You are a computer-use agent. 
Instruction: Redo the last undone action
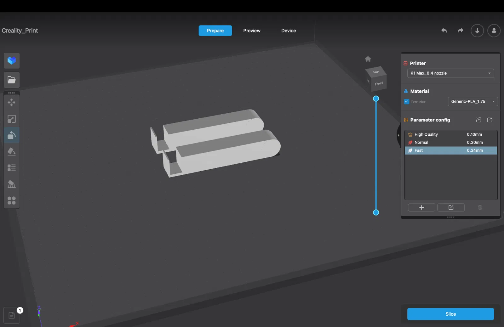tap(461, 31)
